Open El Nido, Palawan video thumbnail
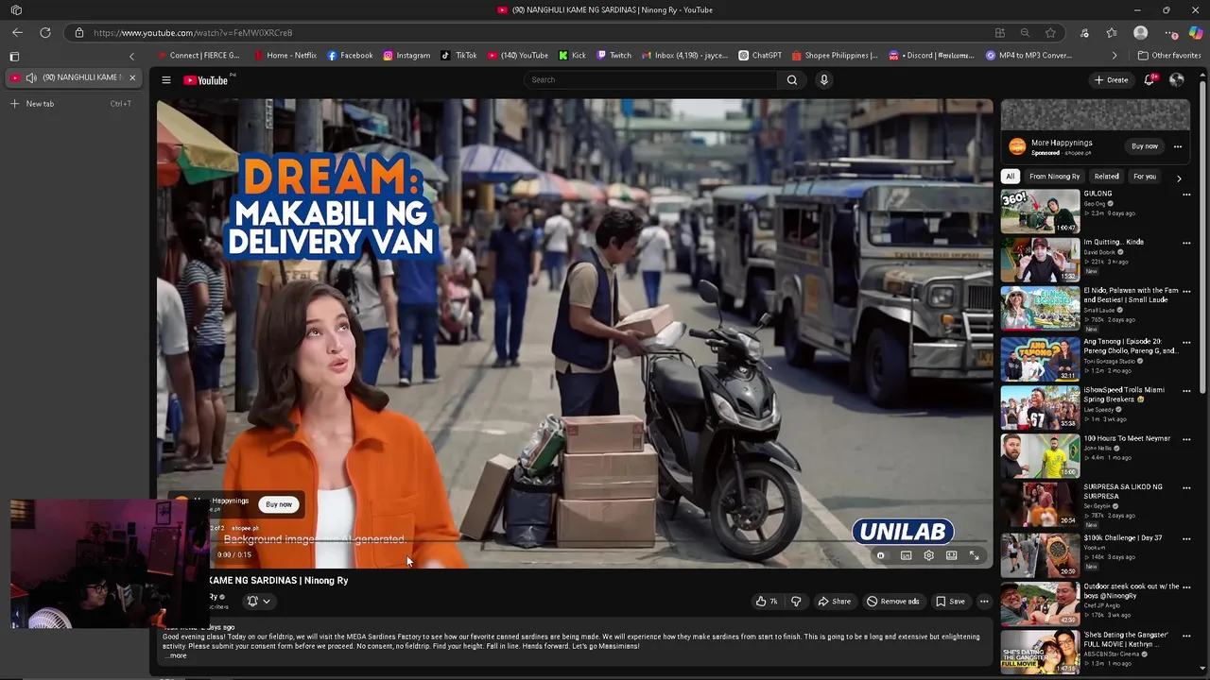This screenshot has height=680, width=1210. tap(1040, 309)
